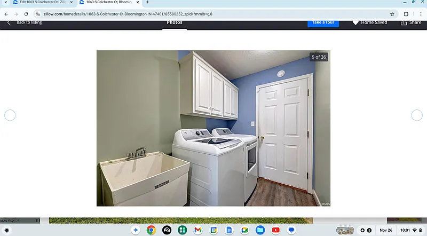Go back to listing with arrow icon
This screenshot has height=236, width=427.
(9, 22)
